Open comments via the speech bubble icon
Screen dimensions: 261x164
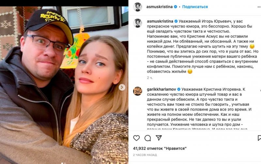pos(148,138)
